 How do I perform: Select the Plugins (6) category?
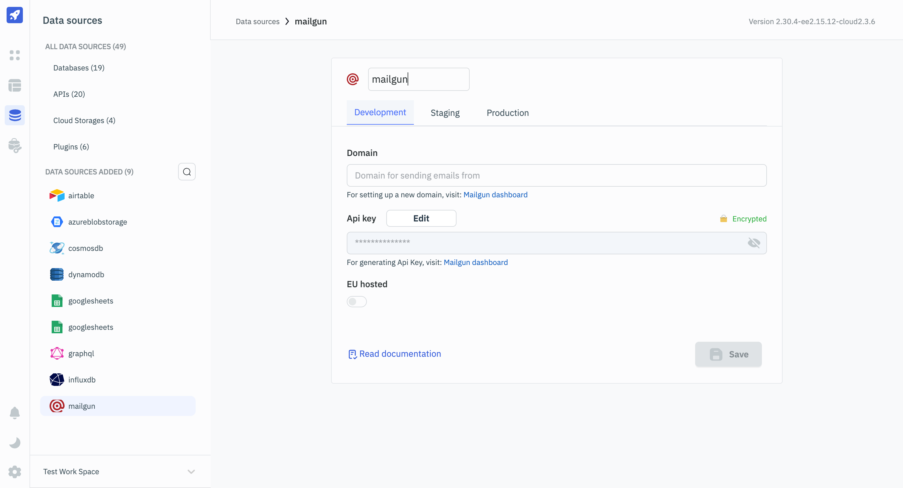coord(71,147)
